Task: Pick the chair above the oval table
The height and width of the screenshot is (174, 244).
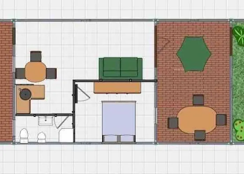Action: tap(198, 100)
